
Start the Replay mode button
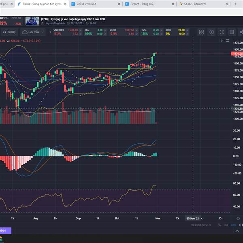pyautogui.click(x=9, y=32)
